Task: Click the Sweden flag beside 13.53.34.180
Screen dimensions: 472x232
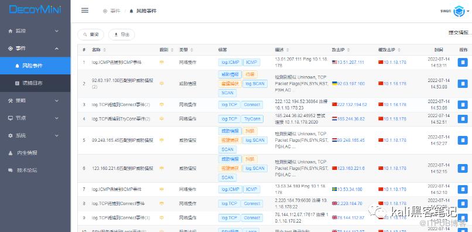Action: click(x=334, y=189)
